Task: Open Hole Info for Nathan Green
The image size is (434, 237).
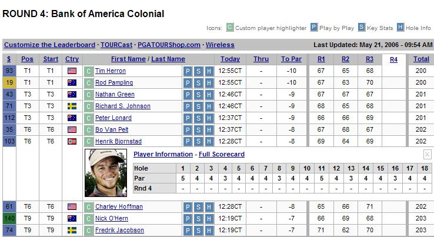Action: click(x=209, y=95)
